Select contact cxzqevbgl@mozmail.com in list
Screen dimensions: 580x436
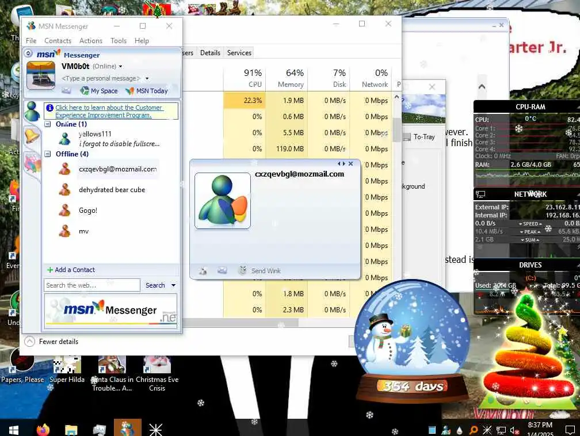(117, 169)
